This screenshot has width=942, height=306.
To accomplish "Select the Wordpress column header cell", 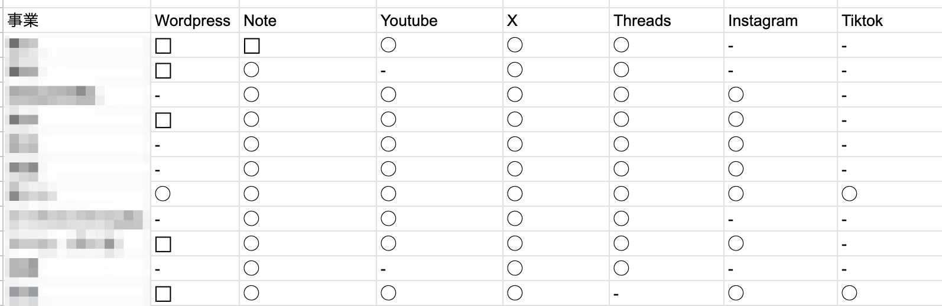I will point(195,21).
